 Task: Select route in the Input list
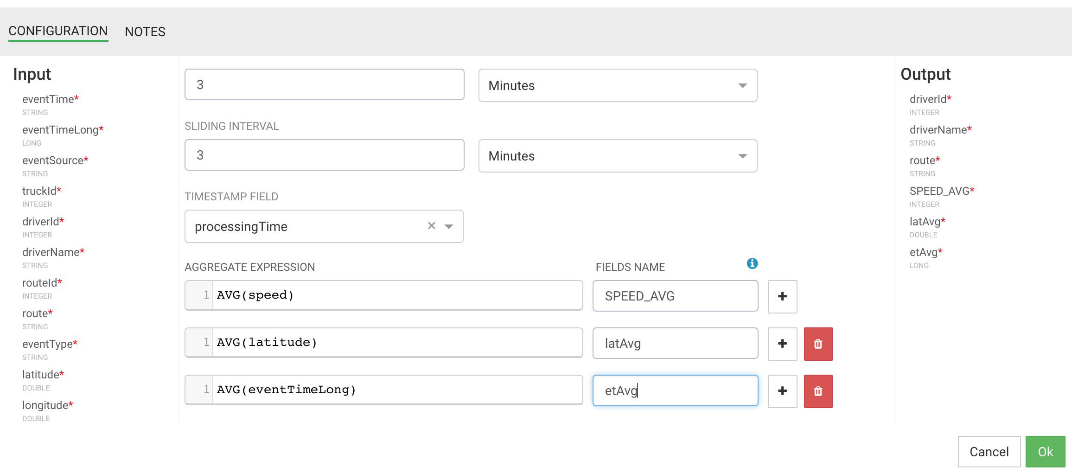click(38, 313)
